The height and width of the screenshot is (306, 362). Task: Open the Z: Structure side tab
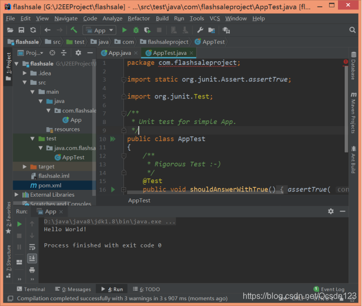coord(8,261)
